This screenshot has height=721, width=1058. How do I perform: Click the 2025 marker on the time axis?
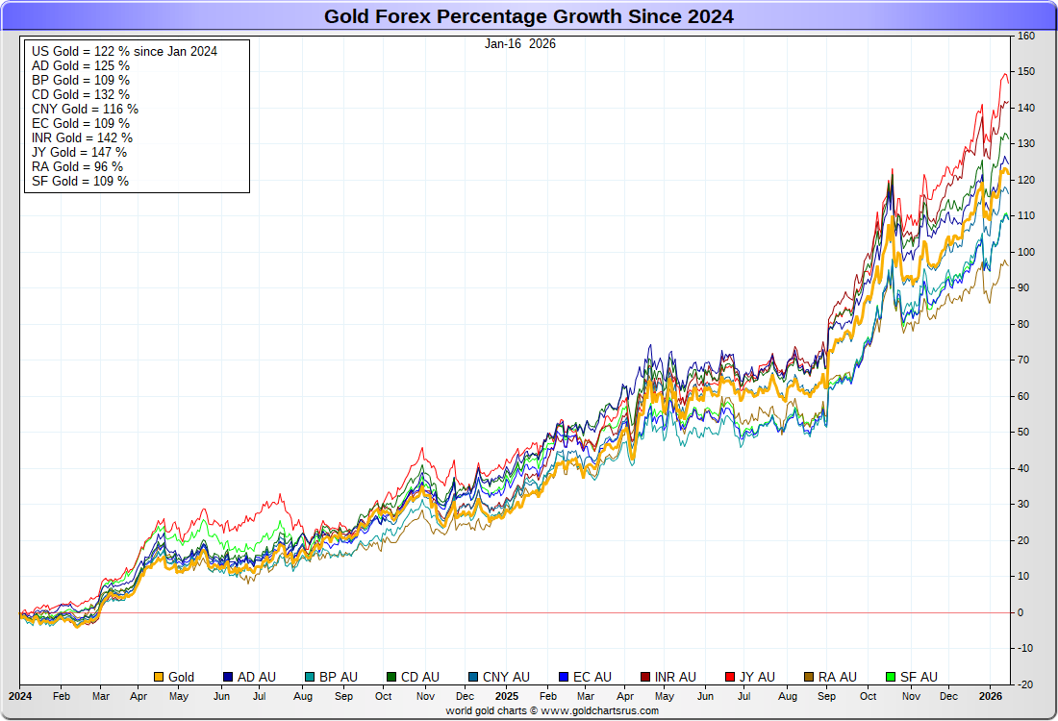pos(506,694)
